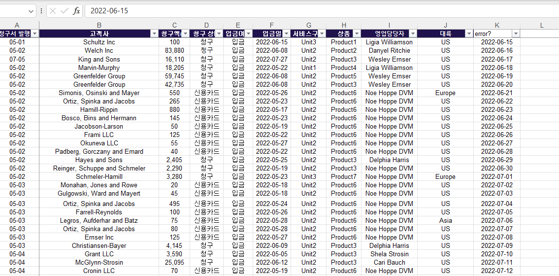Select column E header
The width and height of the screenshot is (559, 276).
click(x=238, y=25)
